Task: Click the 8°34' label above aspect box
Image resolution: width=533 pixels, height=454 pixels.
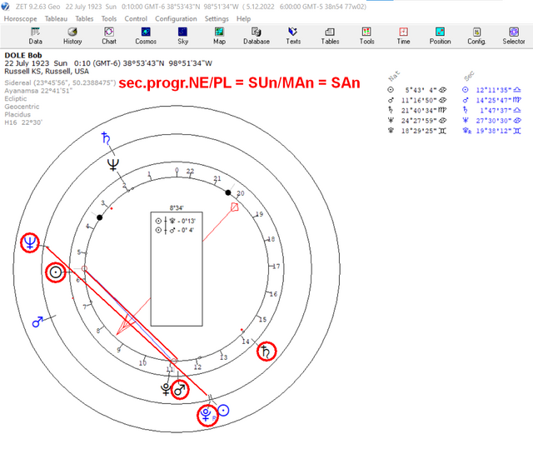Action: (177, 207)
